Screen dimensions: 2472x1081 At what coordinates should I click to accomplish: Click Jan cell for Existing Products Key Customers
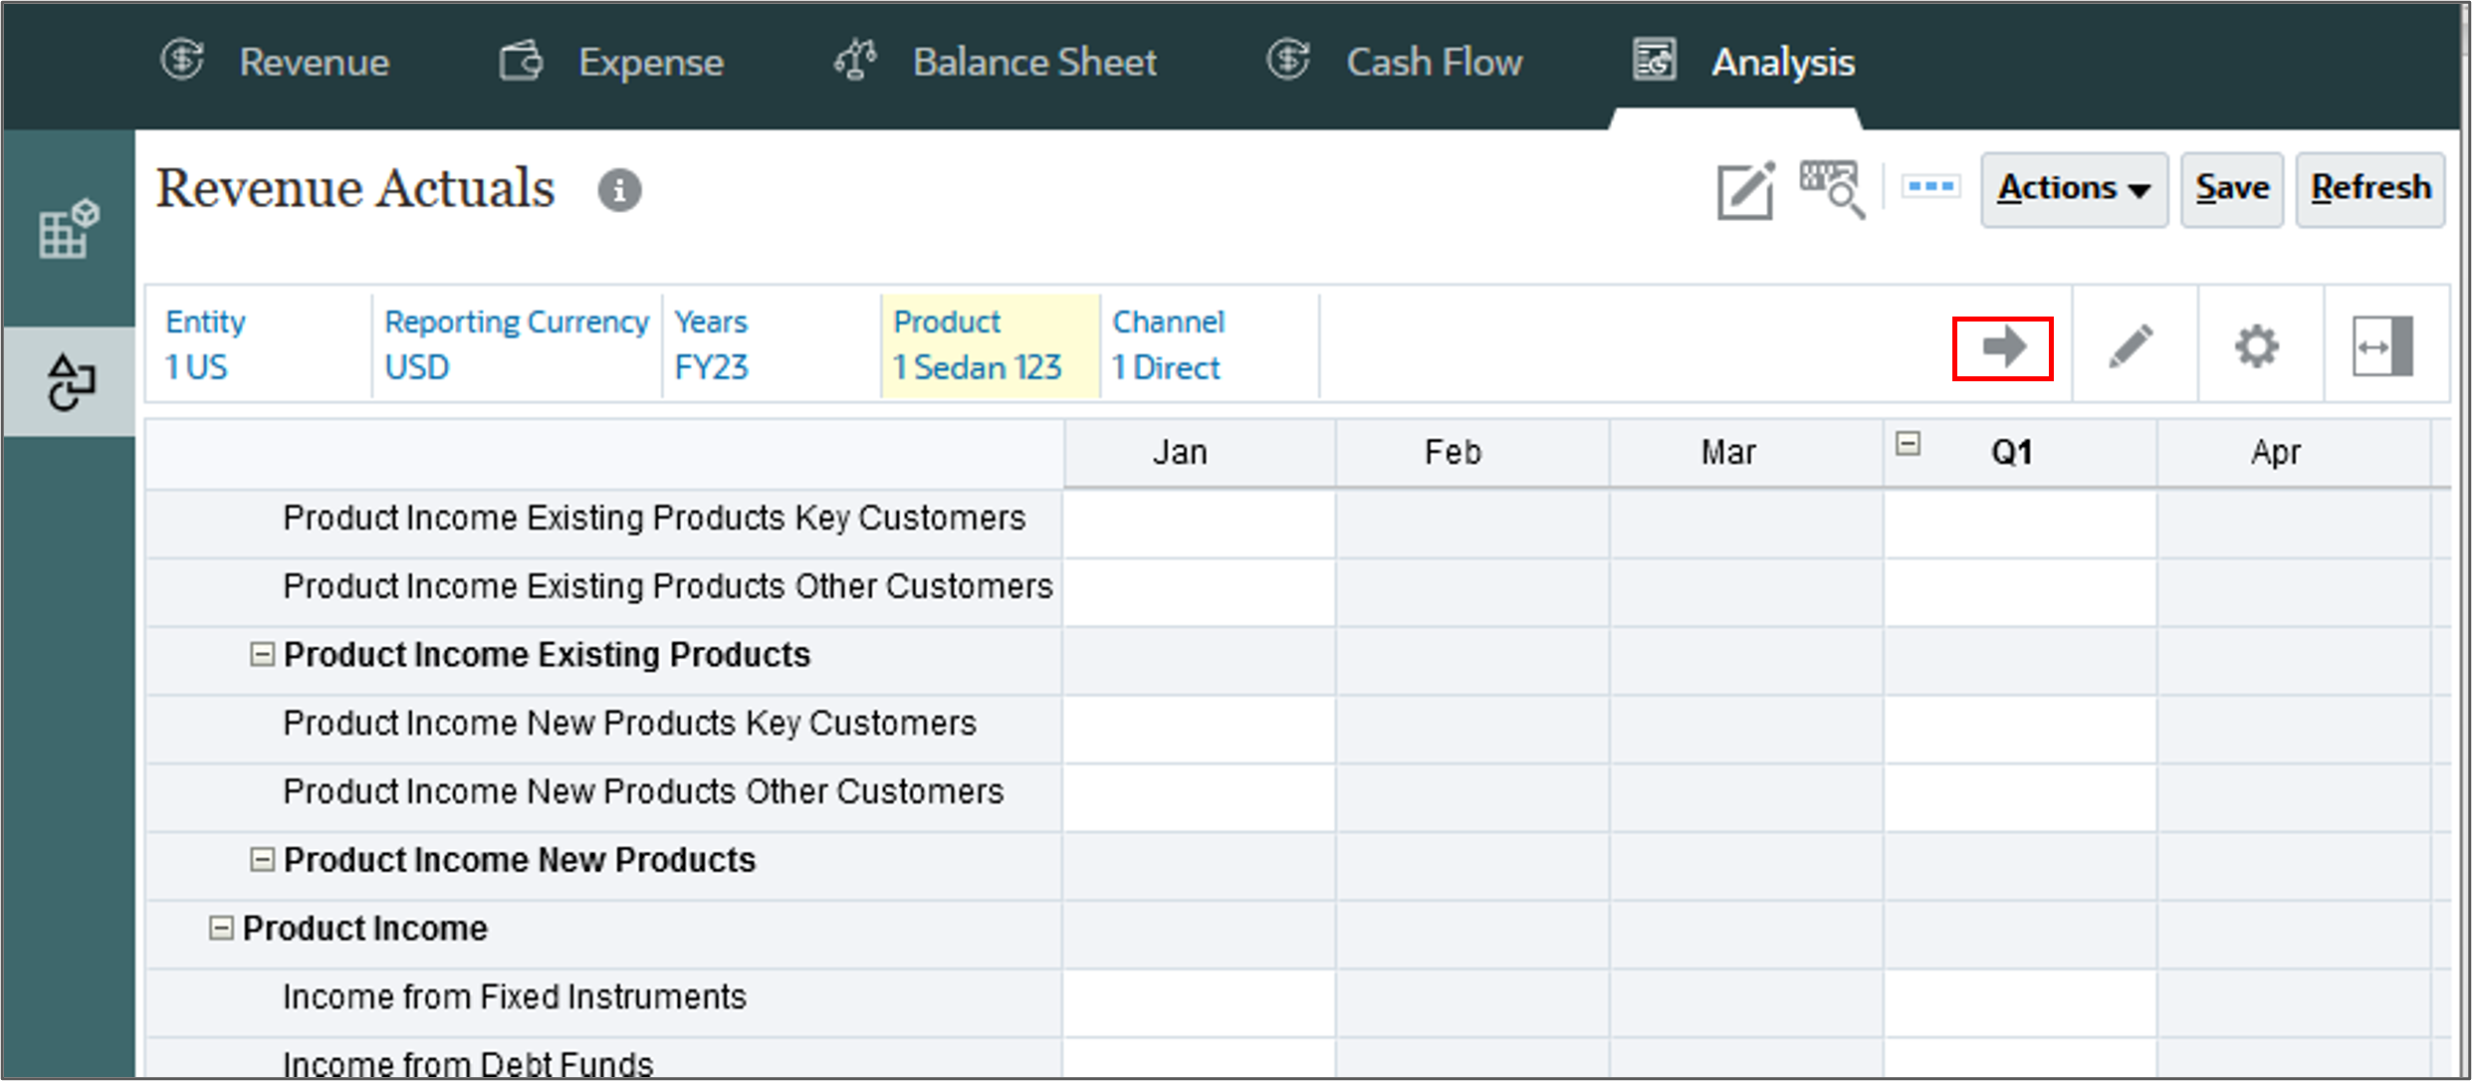pyautogui.click(x=1199, y=524)
